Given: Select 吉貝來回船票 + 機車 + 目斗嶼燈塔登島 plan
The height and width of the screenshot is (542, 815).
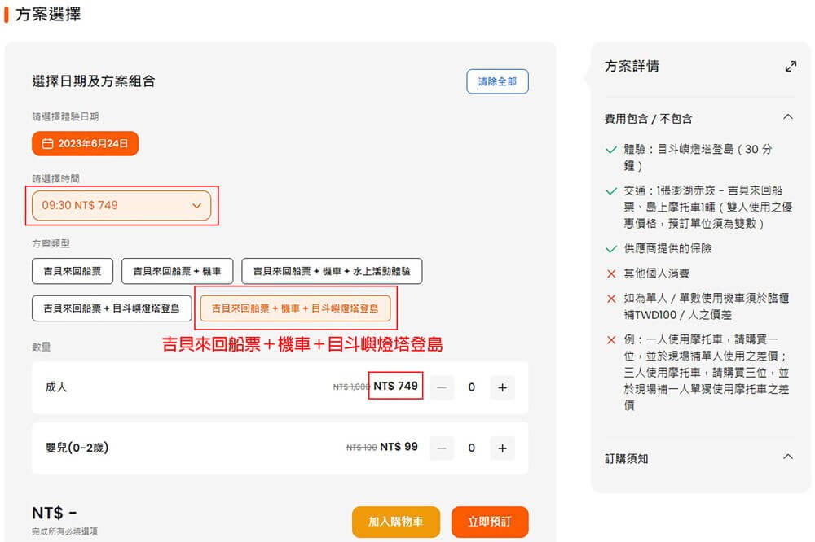Looking at the screenshot, I should click(x=295, y=308).
